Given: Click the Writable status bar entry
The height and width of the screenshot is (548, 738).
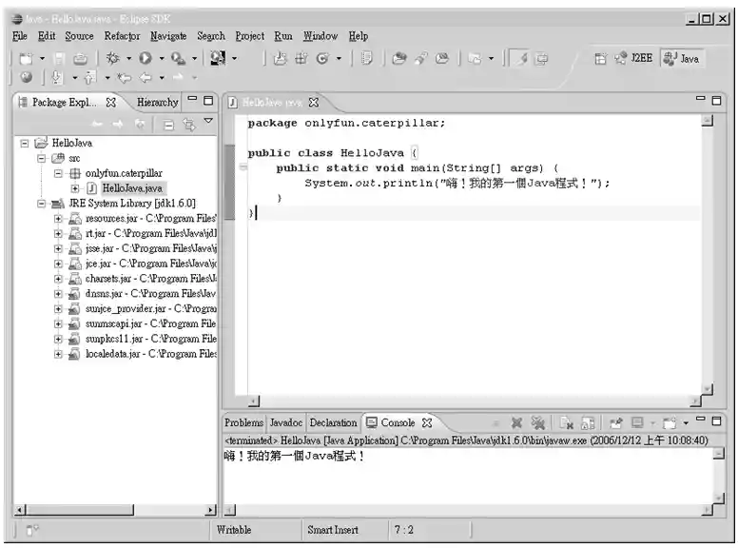Looking at the screenshot, I should 234,530.
